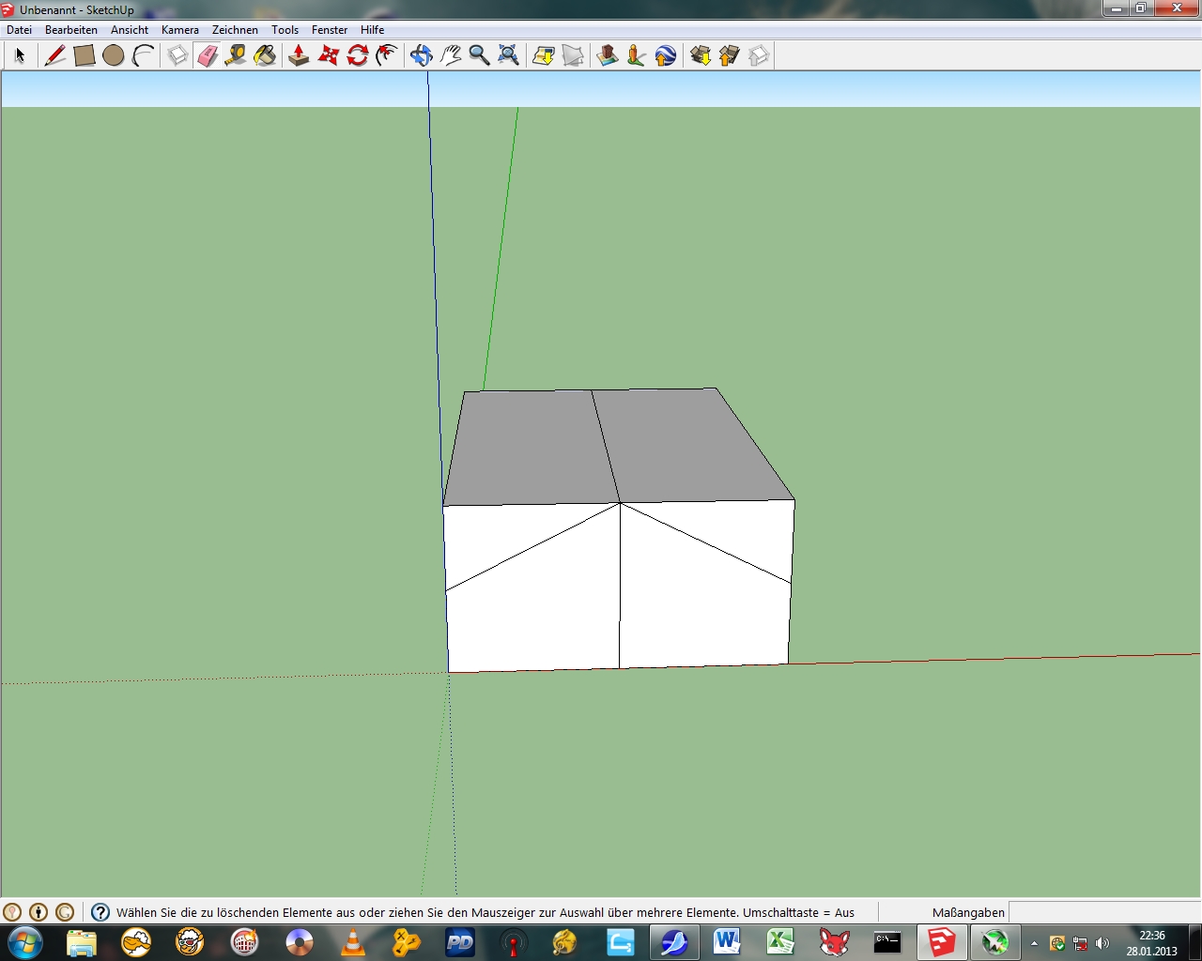This screenshot has width=1202, height=961.
Task: Open the Fenster menu
Action: [330, 30]
